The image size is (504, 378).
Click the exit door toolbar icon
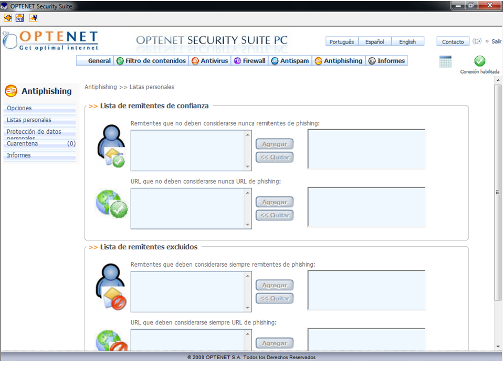point(33,18)
